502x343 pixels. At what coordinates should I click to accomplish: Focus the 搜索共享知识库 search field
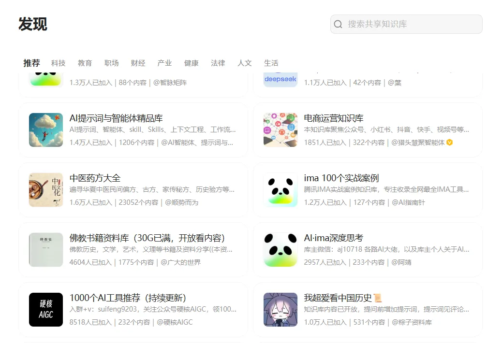pos(406,24)
